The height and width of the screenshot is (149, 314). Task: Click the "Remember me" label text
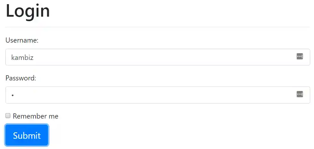36,116
